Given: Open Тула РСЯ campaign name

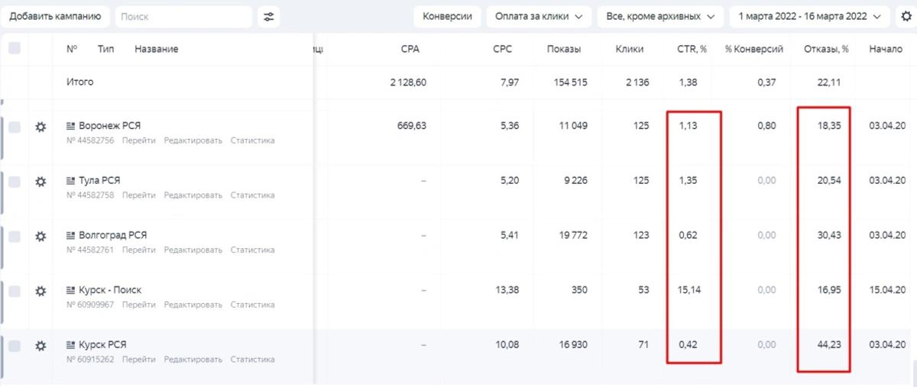Looking at the screenshot, I should point(99,181).
